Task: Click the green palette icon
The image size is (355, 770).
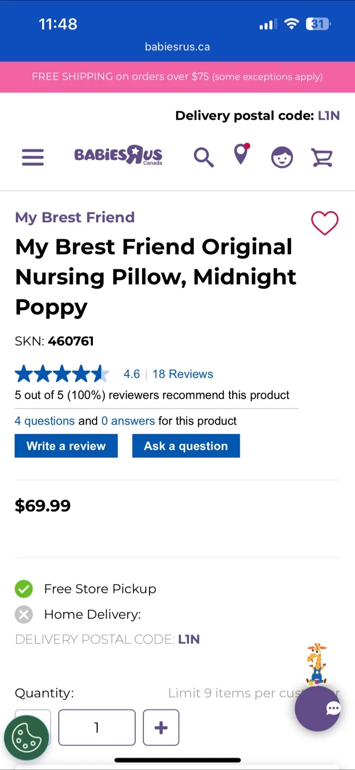Action: click(x=27, y=737)
